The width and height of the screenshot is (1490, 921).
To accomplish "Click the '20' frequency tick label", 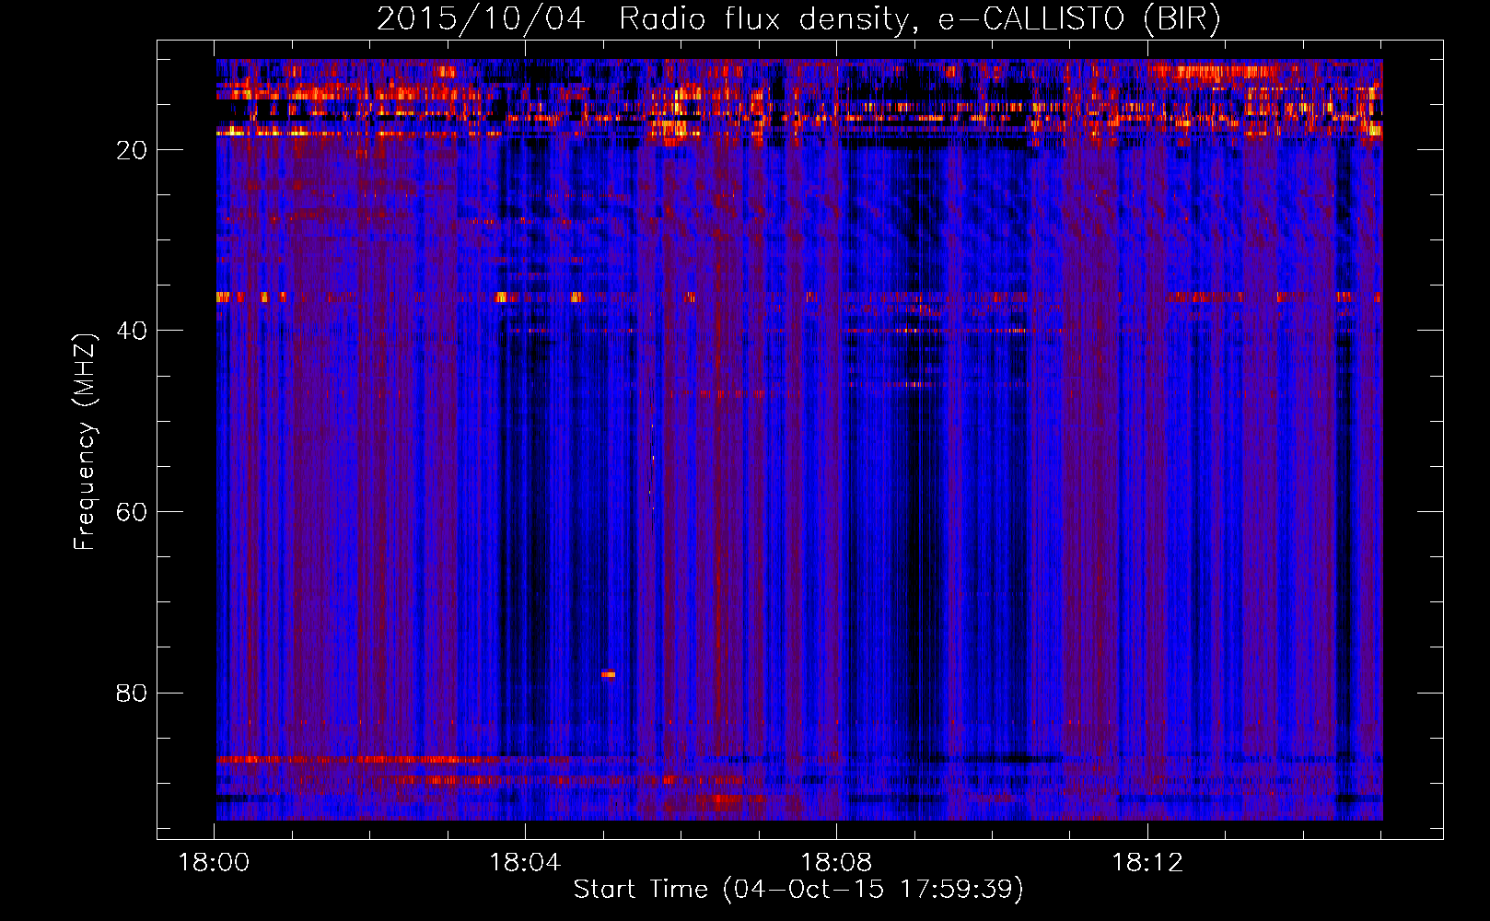I will (x=132, y=150).
